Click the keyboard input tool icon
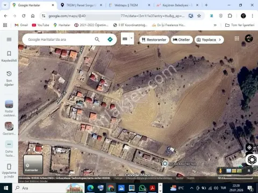This screenshot has width=258, height=193. [125, 39]
